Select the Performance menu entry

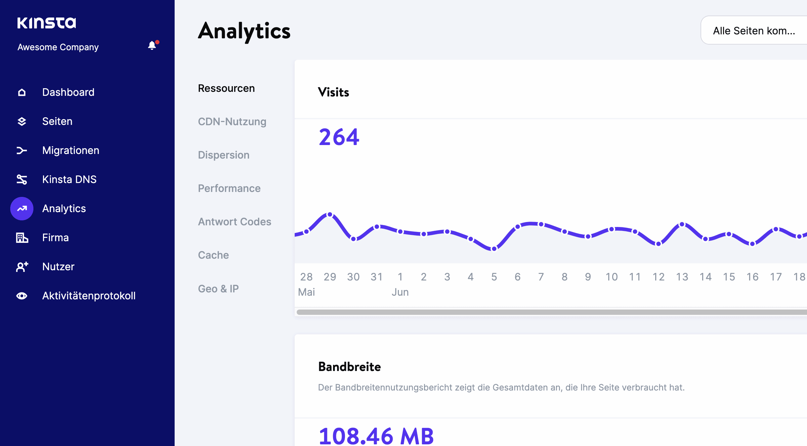click(x=229, y=188)
